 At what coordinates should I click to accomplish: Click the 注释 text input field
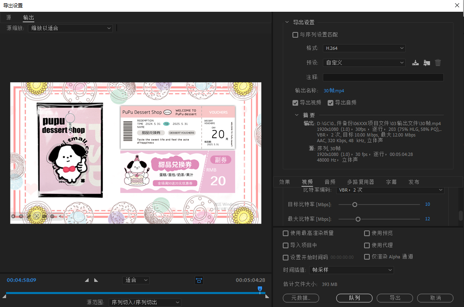coord(383,77)
